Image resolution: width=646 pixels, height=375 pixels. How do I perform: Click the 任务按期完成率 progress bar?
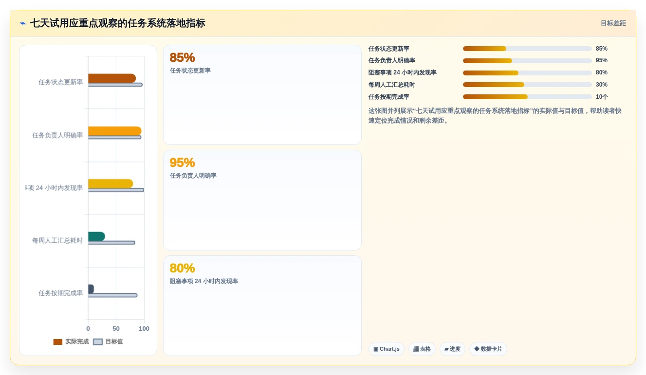click(x=527, y=97)
